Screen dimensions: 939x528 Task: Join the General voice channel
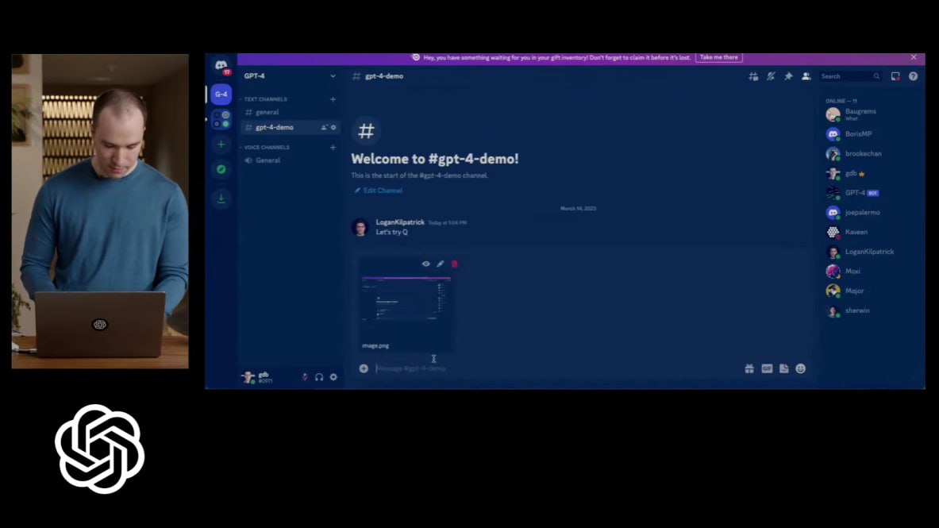tap(267, 160)
